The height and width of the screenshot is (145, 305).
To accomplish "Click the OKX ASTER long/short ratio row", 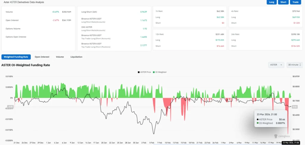I will point(114,29).
